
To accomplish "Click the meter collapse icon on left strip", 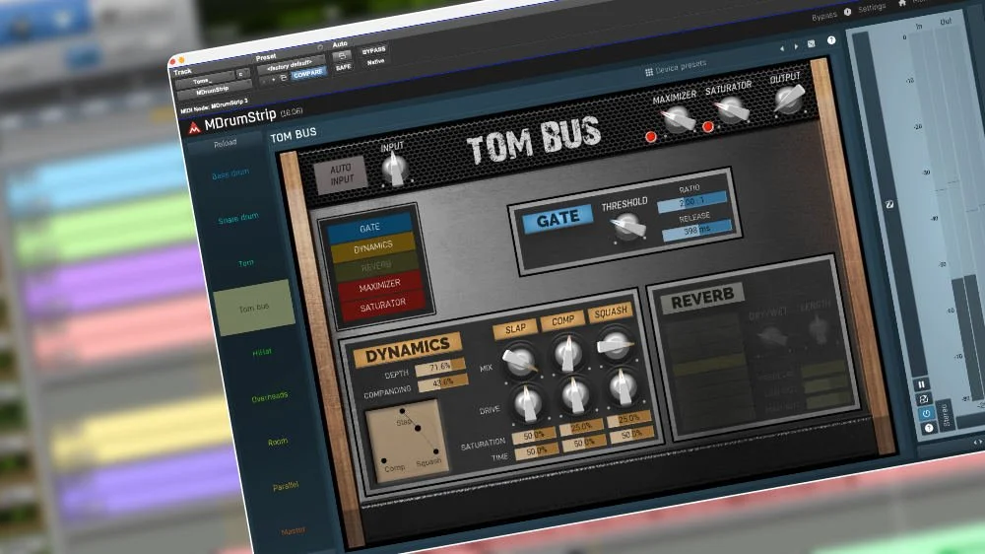I will point(889,204).
